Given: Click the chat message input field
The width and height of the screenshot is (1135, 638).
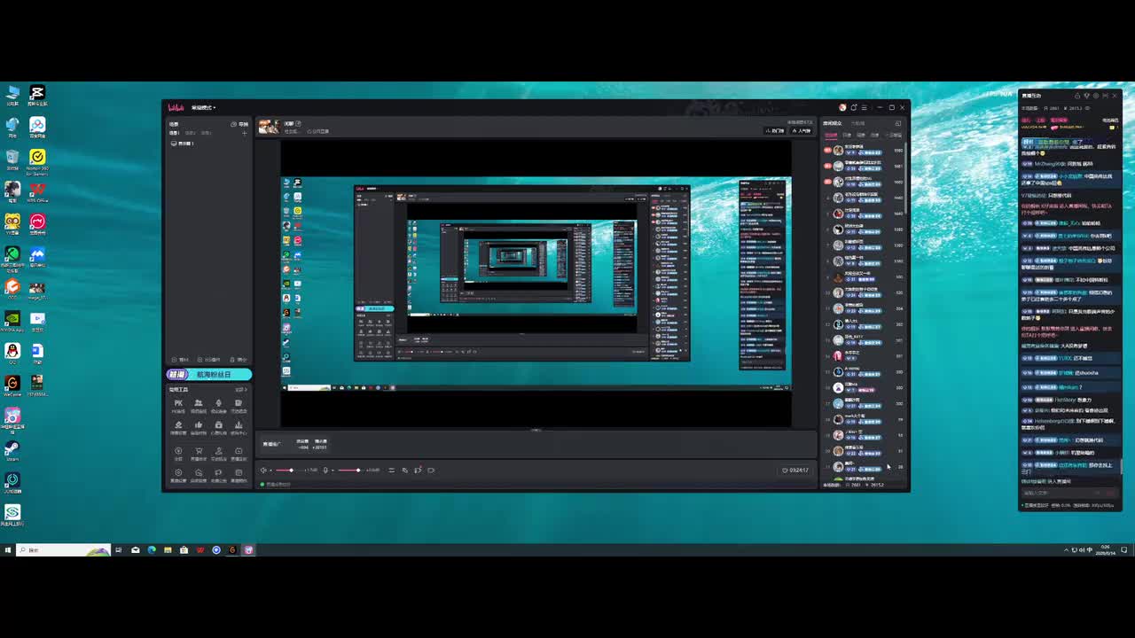Looking at the screenshot, I should click(1070, 493).
